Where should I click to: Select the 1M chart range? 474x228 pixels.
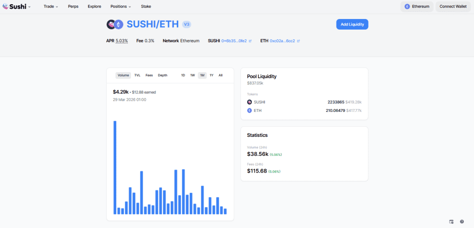click(202, 75)
